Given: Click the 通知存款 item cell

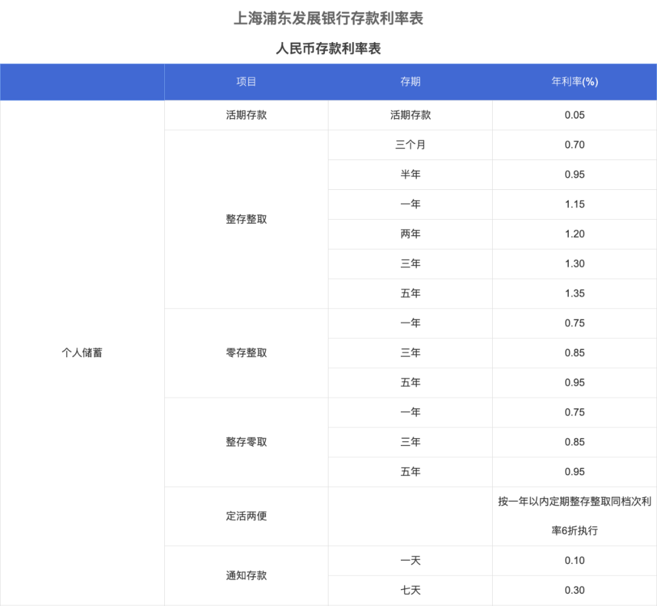Looking at the screenshot, I should tap(246, 576).
